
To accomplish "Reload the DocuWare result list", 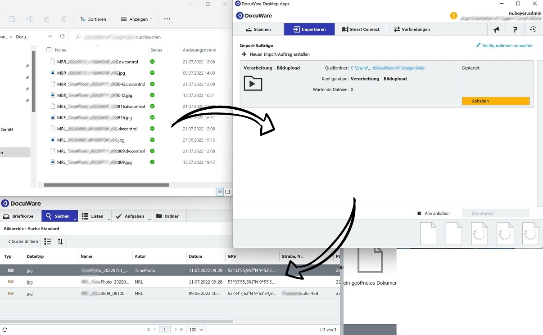I will point(5,330).
